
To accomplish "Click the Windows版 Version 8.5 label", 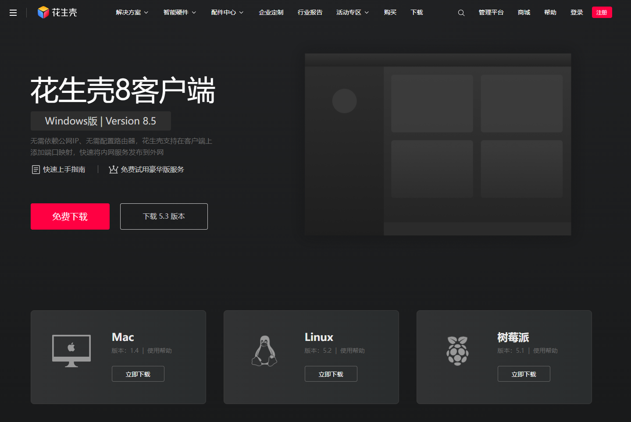I will pos(101,121).
